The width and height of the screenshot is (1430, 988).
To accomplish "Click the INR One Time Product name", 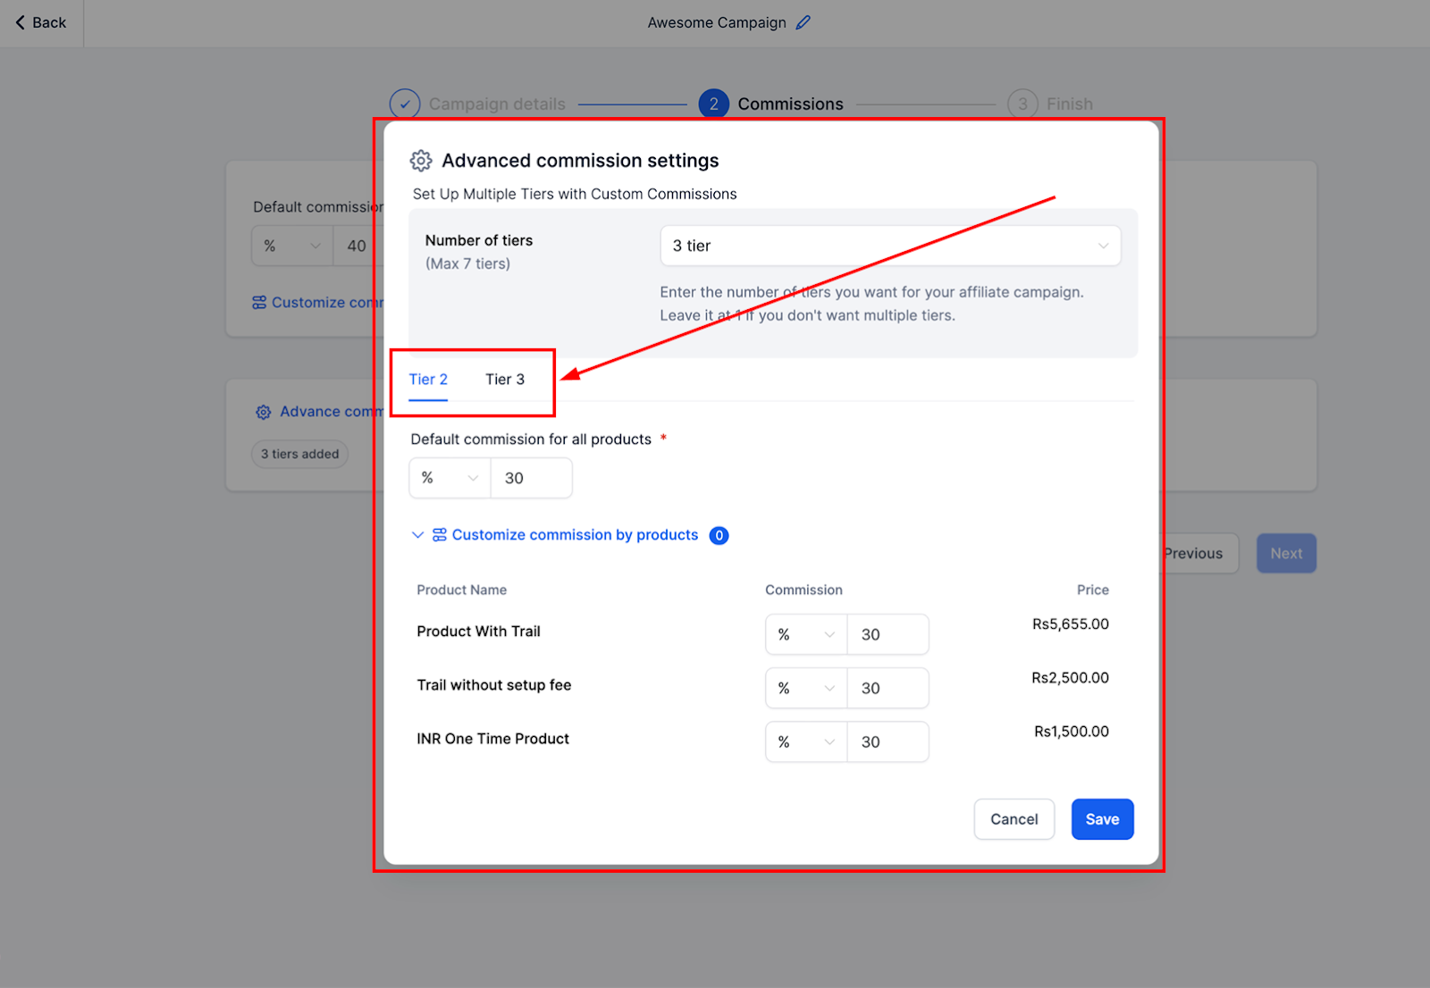I will pos(492,739).
